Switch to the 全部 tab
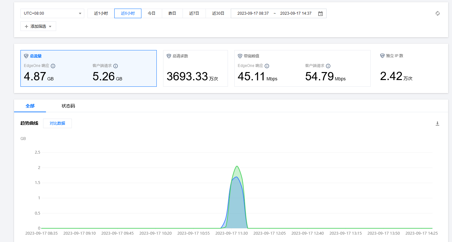452x242 pixels. click(x=30, y=106)
